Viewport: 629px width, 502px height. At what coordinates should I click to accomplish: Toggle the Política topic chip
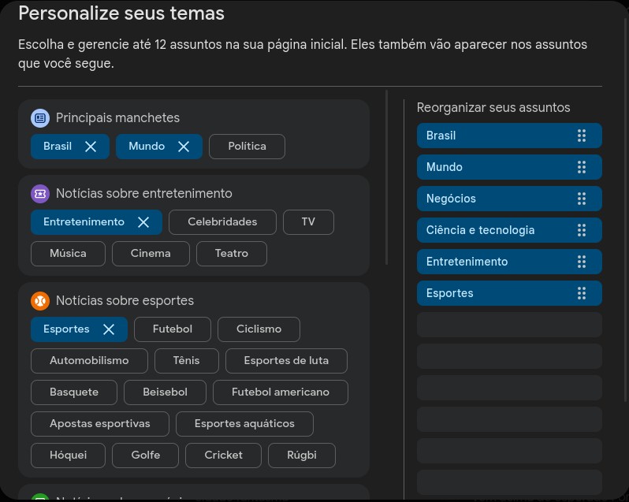(x=247, y=147)
